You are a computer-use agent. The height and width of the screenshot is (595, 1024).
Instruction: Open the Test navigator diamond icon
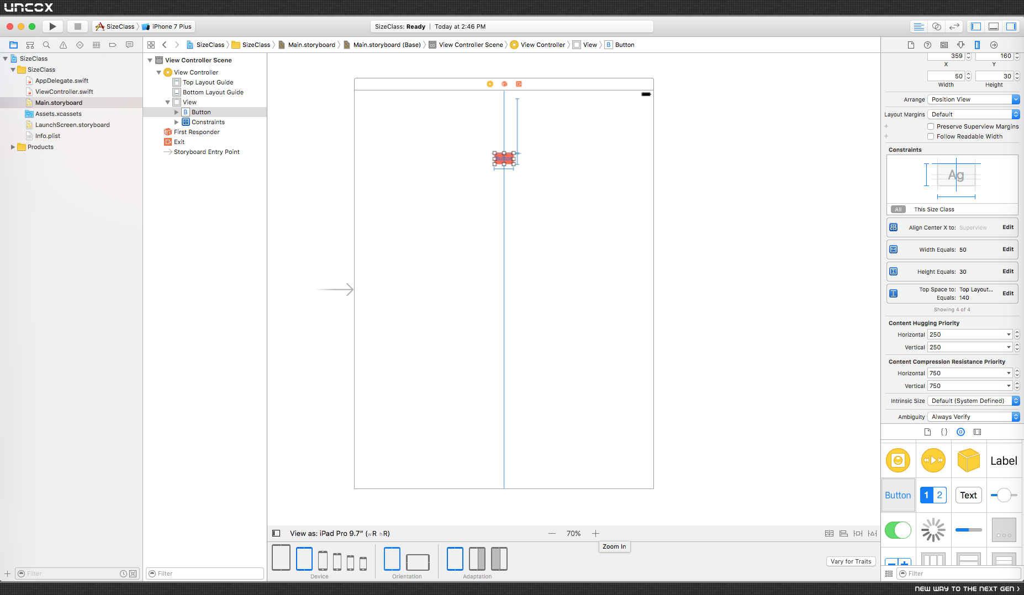80,45
